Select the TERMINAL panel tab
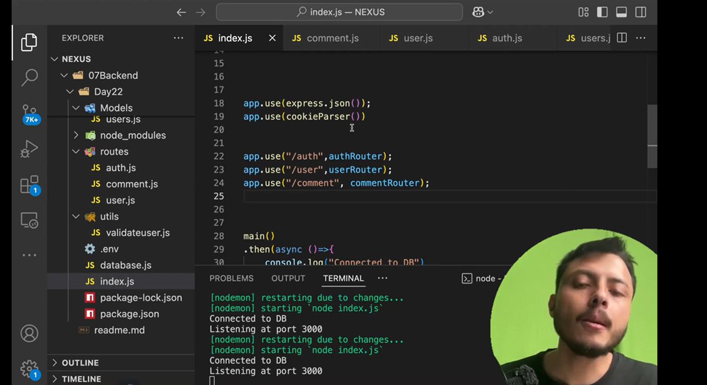The image size is (707, 385). [343, 278]
